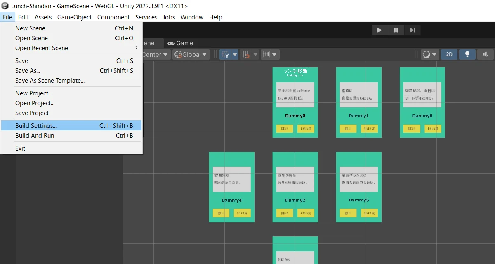Click the gray text box on Dammy1 card

[x=359, y=95]
